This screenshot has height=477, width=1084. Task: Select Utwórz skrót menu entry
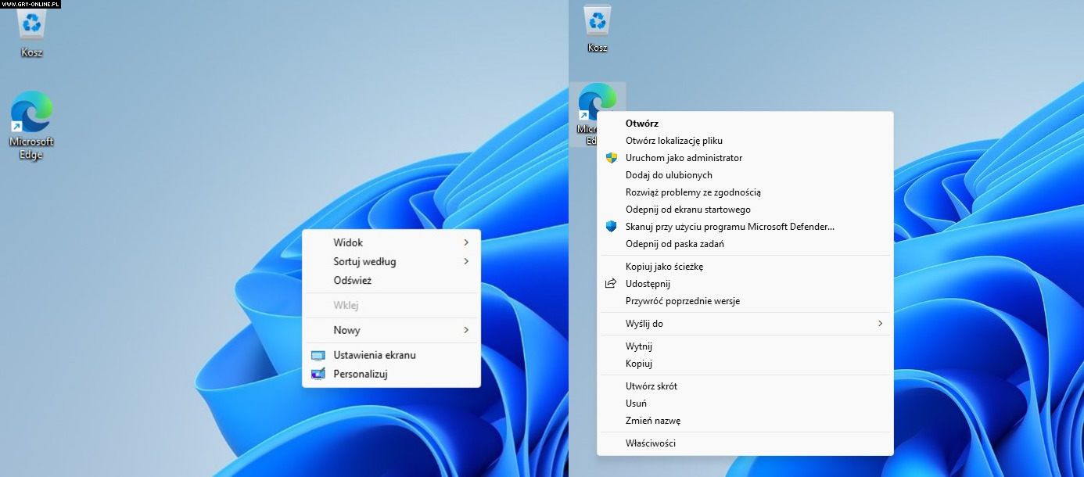(651, 386)
